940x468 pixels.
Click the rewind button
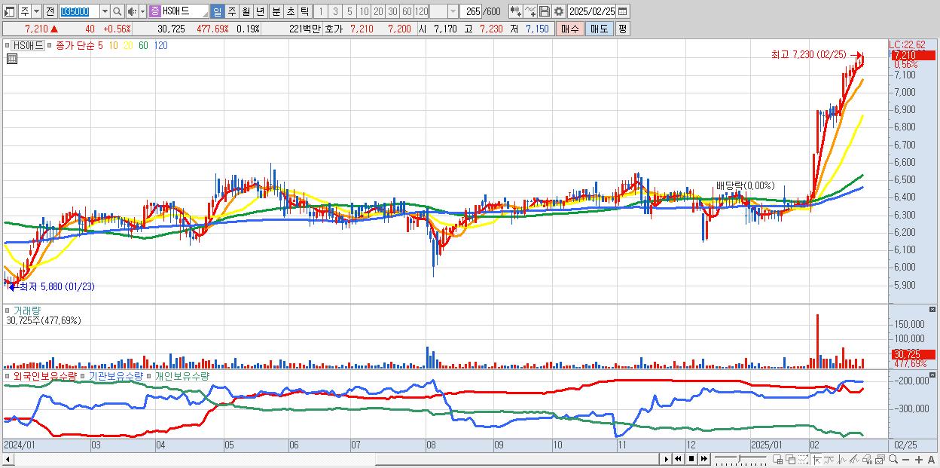point(678,459)
